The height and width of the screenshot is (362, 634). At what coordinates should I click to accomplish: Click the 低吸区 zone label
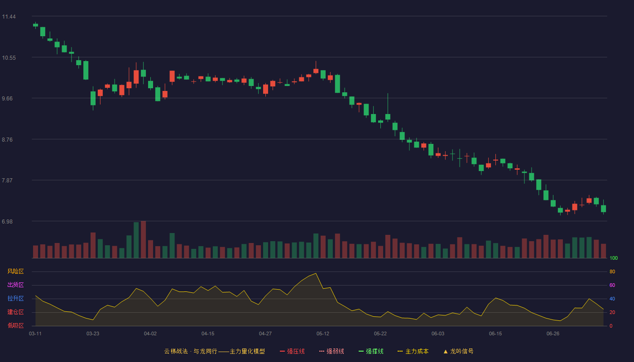(x=15, y=325)
